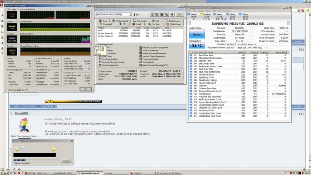This screenshot has height=175, width=311.
Task: Toggle Native Command Queuing (NCQ) checkbox
Action: pyautogui.click(x=140, y=65)
